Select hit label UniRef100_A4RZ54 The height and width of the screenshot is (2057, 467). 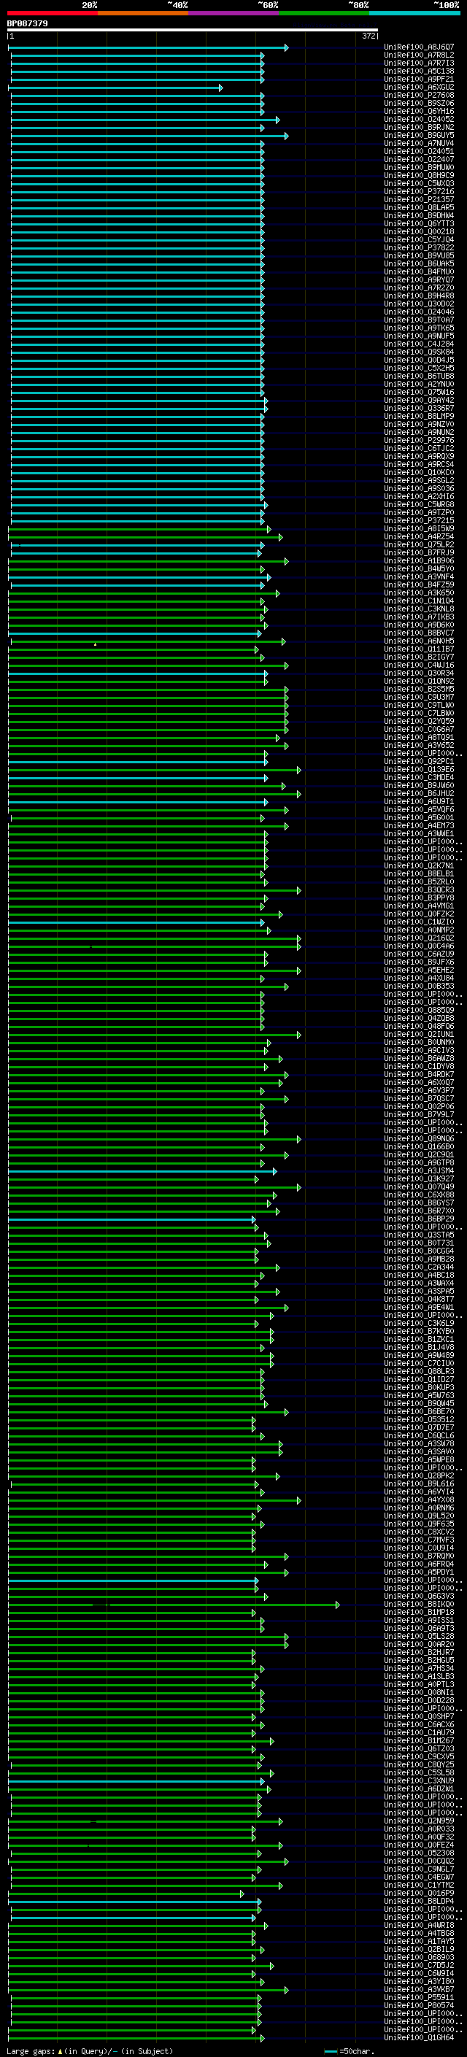[x=419, y=536]
